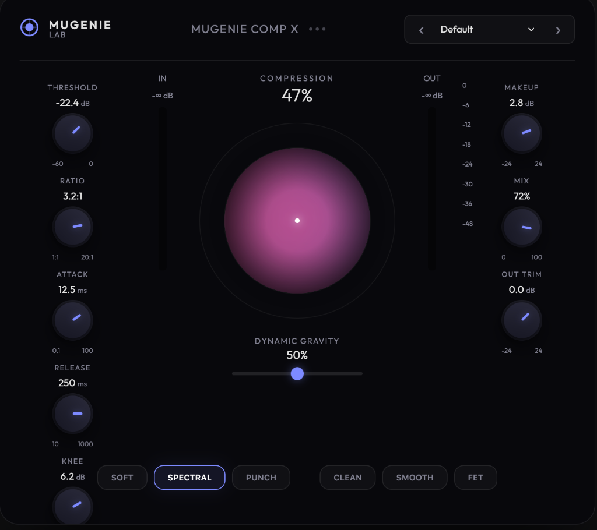Click the Dynamic Gravity slider handle
The image size is (597, 530).
(x=297, y=373)
